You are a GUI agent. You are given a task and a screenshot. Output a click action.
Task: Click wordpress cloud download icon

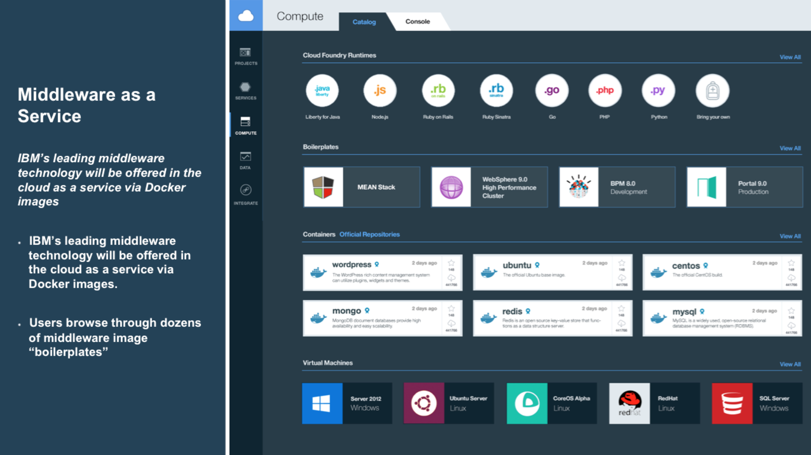pyautogui.click(x=451, y=278)
